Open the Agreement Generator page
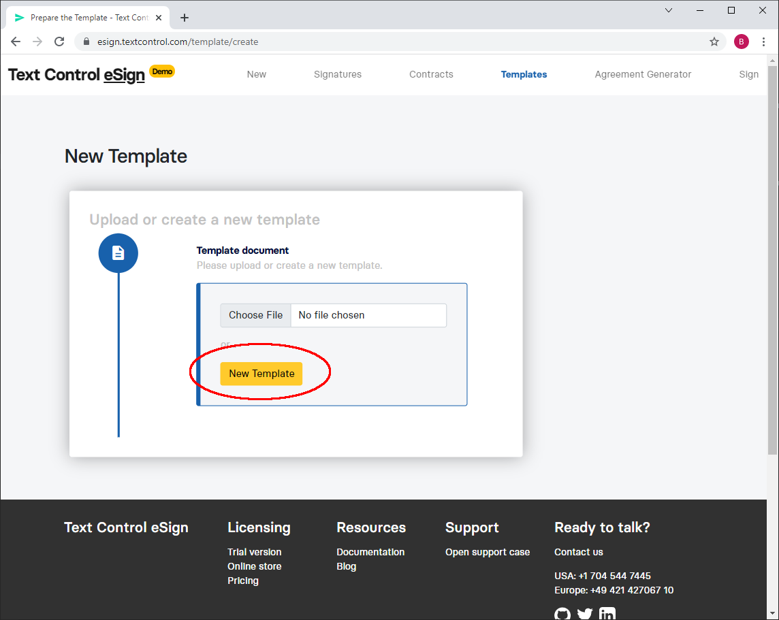The width and height of the screenshot is (779, 620). 643,74
